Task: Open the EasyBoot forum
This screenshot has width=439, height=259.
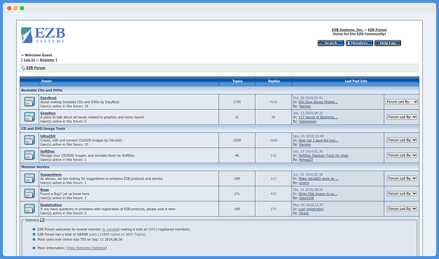Action: tap(48, 98)
